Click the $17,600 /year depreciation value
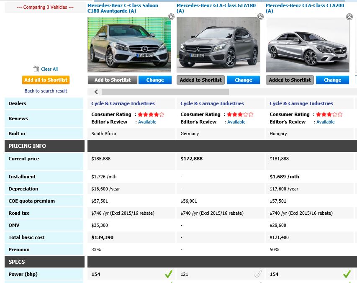 coord(284,189)
